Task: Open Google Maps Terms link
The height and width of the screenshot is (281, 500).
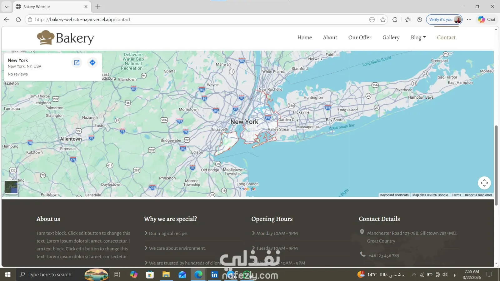Action: click(456, 195)
